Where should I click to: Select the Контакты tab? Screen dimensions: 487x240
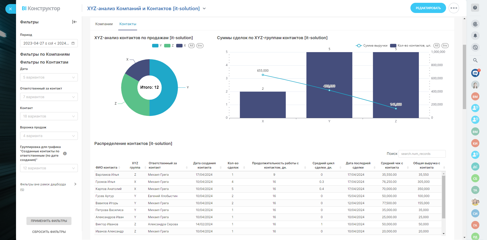click(128, 24)
